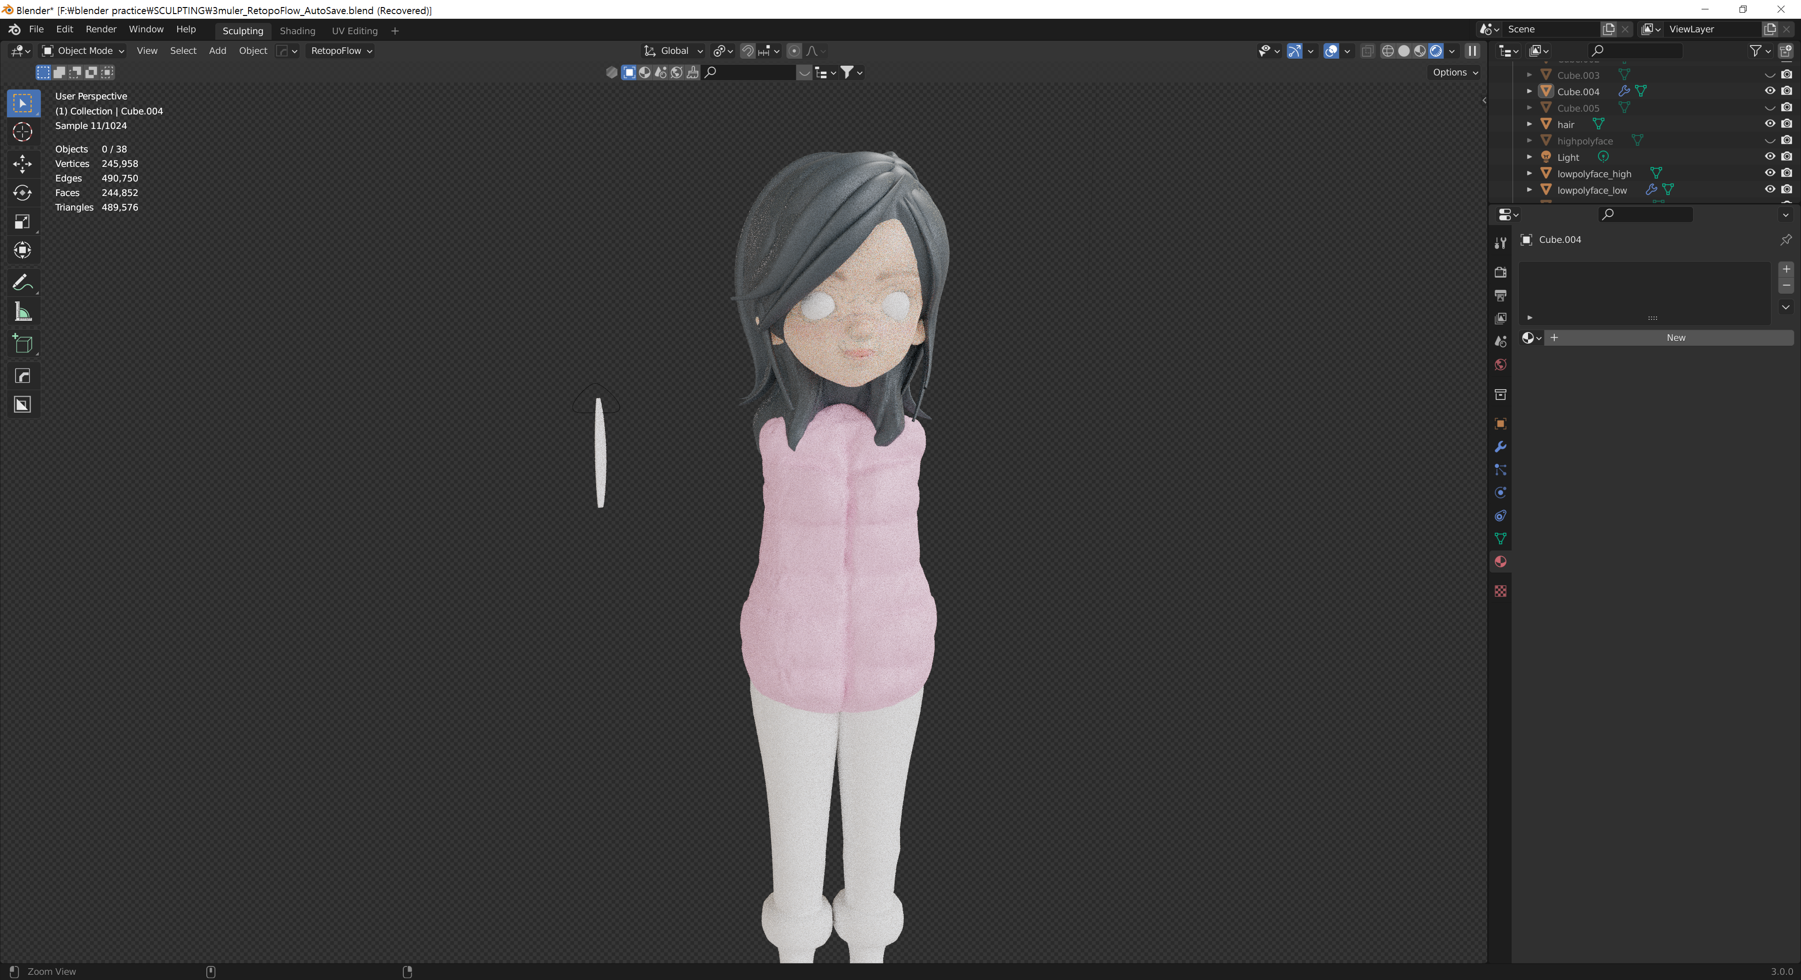
Task: Toggle render camera for lowpolyface_low
Action: coord(1786,189)
